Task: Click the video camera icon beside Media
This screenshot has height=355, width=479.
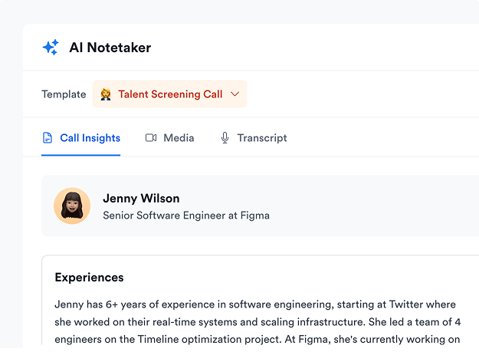Action: pos(151,138)
